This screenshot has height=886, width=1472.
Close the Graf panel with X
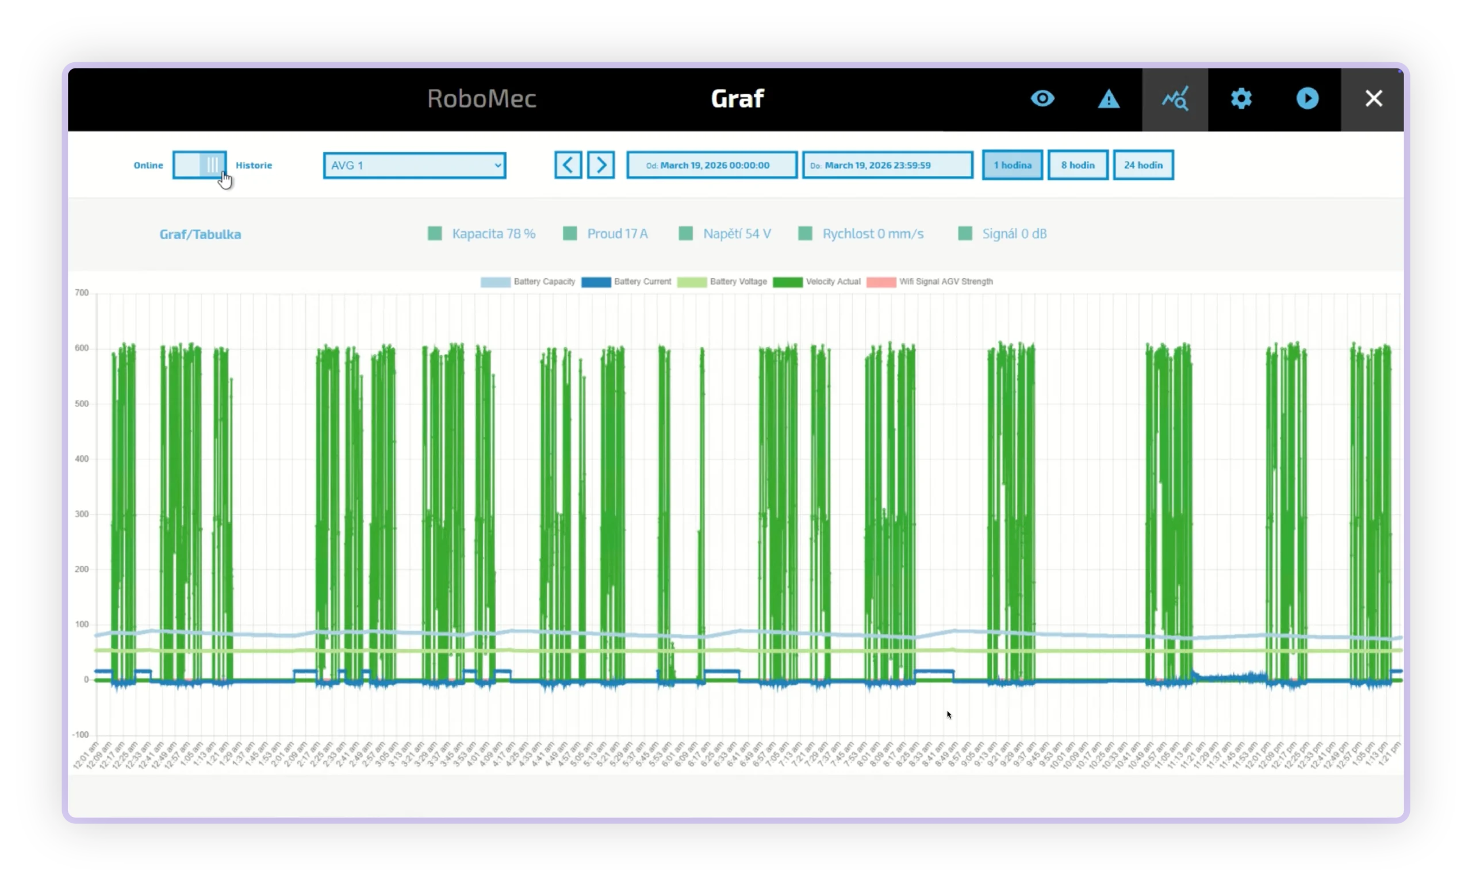pyautogui.click(x=1374, y=98)
